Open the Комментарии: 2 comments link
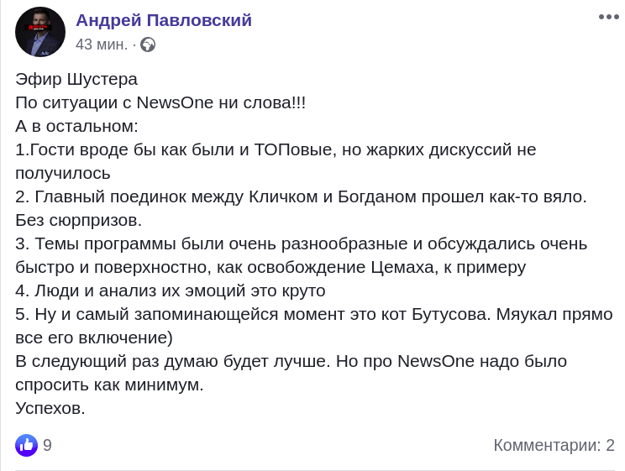Screen dimensions: 625x471 tap(554, 445)
